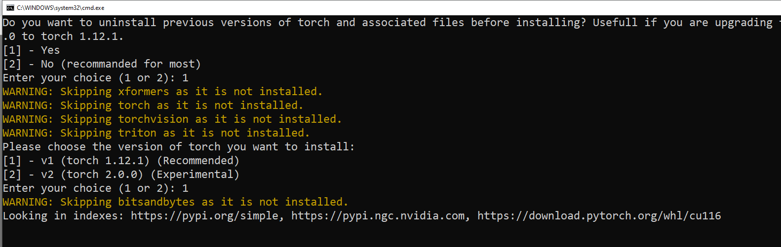Click the C:\WINDOWS\system32\cmd.exe title text
Image resolution: width=781 pixels, height=247 pixels.
pos(60,8)
